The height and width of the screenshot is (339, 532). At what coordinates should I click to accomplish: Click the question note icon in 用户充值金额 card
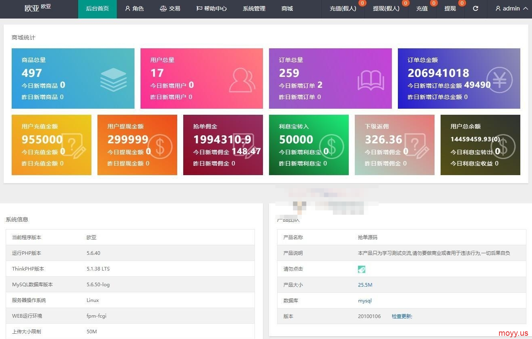pos(74,147)
